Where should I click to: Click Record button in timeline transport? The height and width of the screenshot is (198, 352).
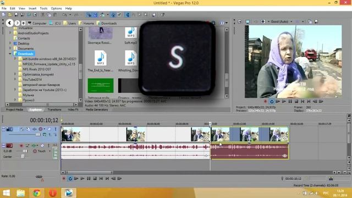(x=64, y=178)
